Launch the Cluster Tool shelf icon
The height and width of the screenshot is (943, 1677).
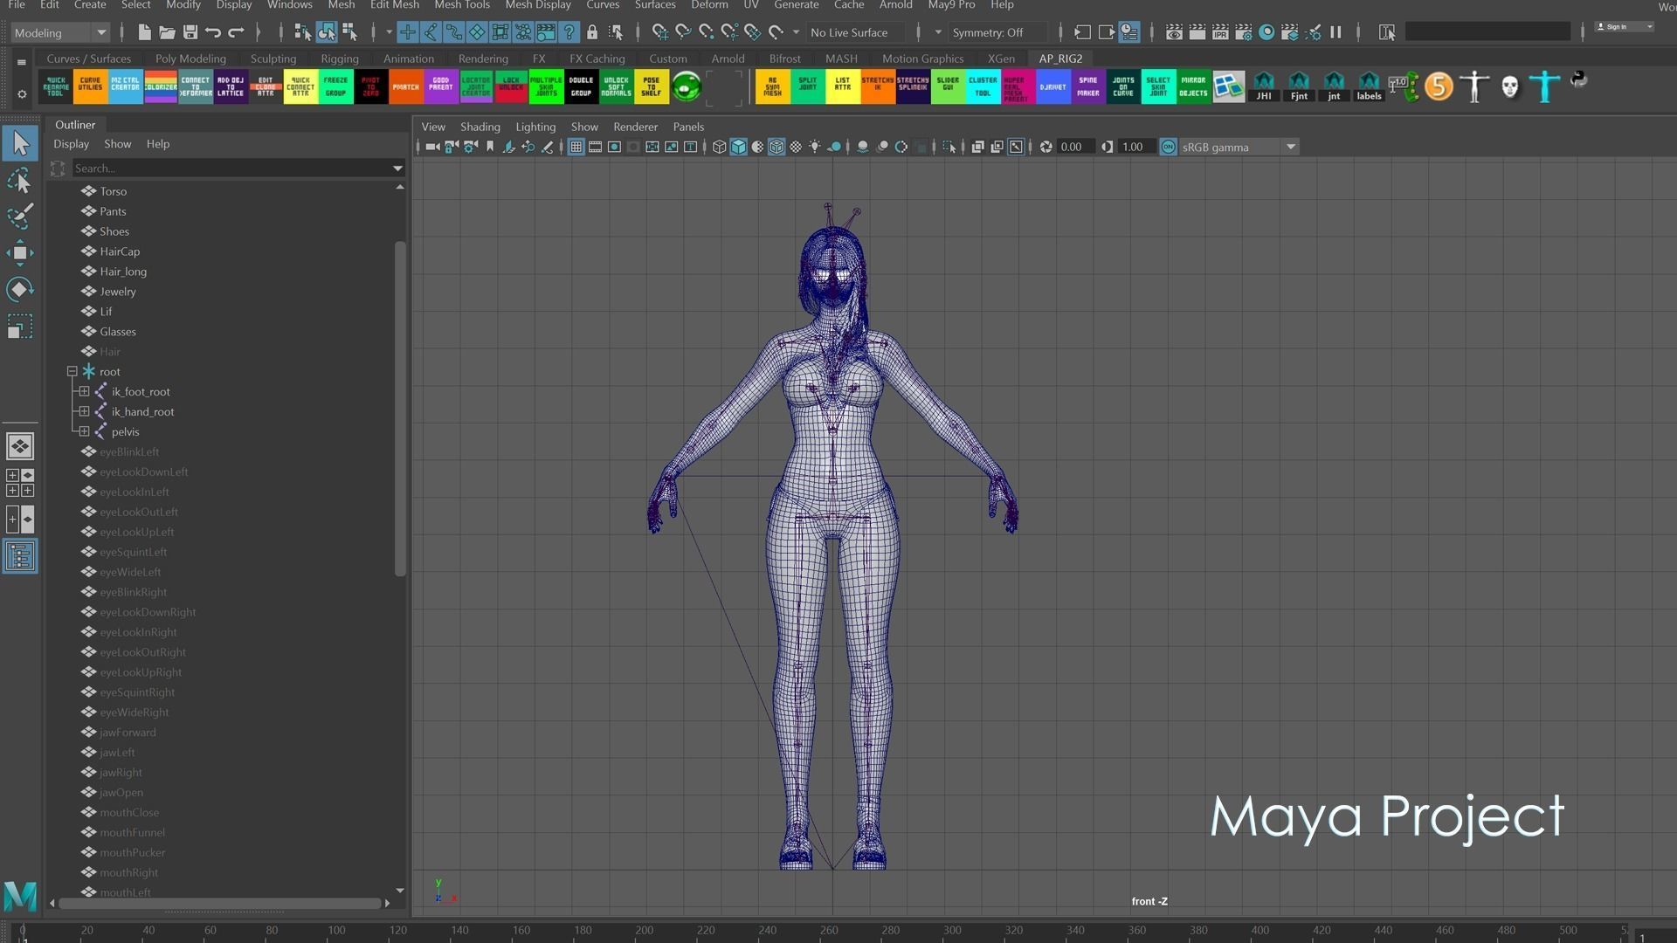pos(983,86)
